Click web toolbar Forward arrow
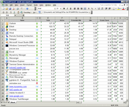 click(x=7, y=12)
